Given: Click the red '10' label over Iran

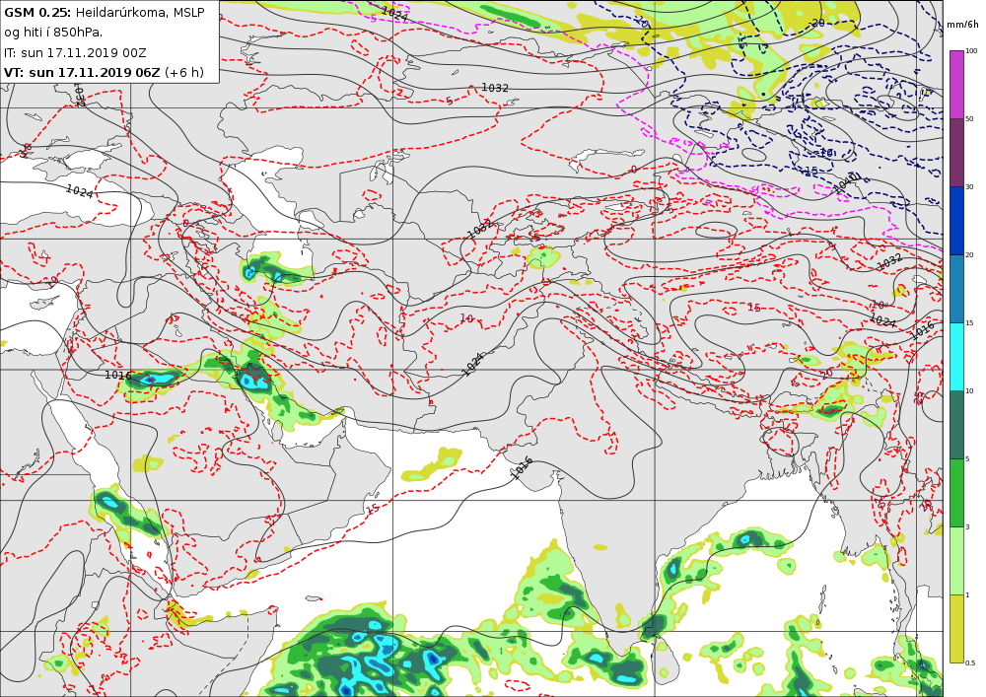Looking at the screenshot, I should pyautogui.click(x=466, y=318).
